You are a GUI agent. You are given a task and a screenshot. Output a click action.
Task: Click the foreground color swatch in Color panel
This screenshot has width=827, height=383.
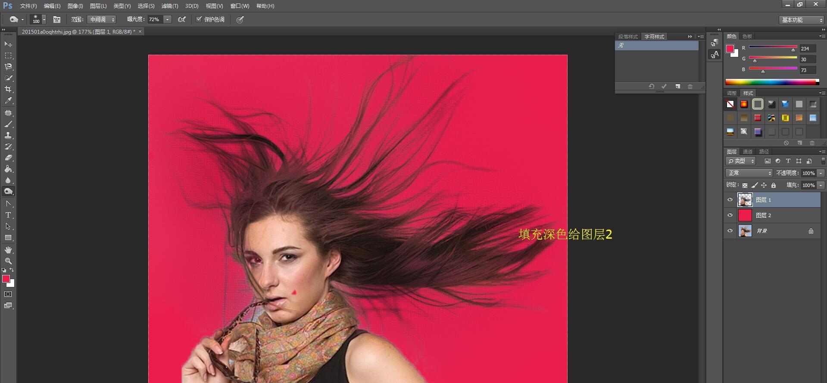coord(730,49)
